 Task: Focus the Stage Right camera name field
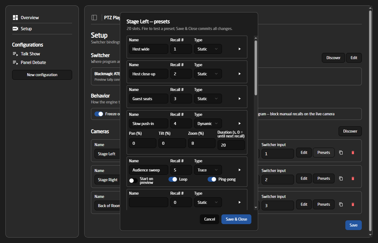pos(107,180)
